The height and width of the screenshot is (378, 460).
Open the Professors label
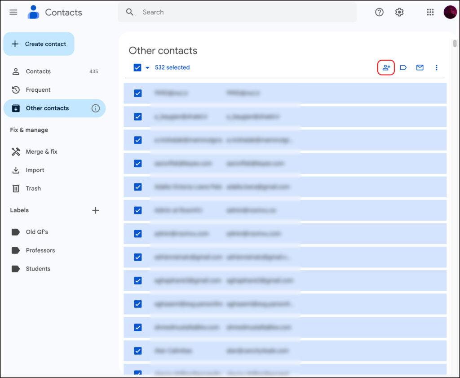tap(41, 250)
